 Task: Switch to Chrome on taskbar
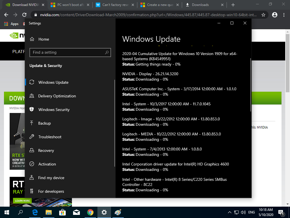click(90, 212)
